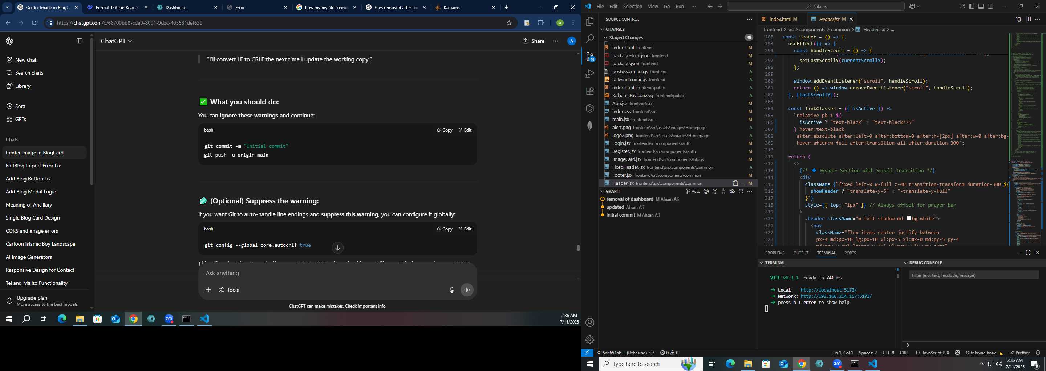Click the Debug Console filter field
This screenshot has height=371, width=1046.
click(974, 275)
